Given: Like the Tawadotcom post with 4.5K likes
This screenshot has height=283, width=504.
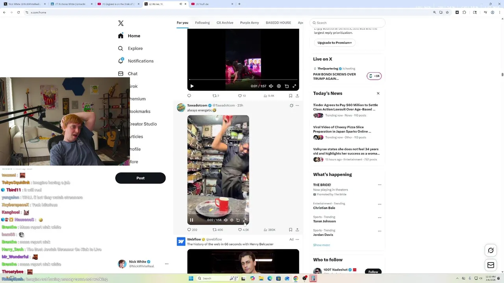Looking at the screenshot, I should click(243, 230).
